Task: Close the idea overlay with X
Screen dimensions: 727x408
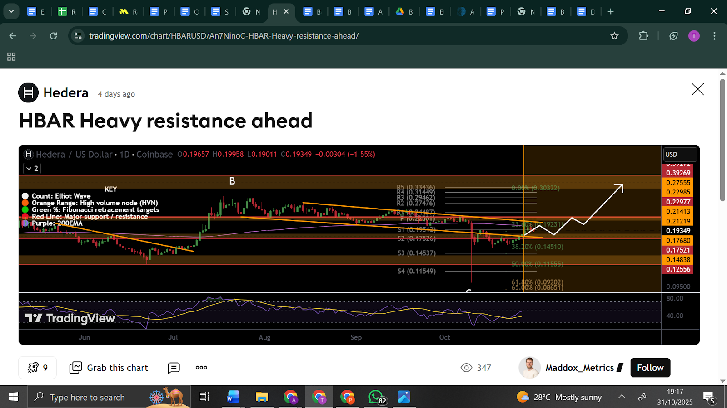Action: pos(697,89)
